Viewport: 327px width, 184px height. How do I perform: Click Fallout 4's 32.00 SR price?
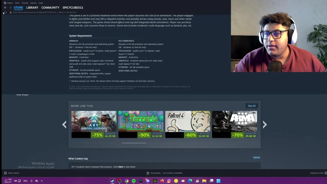click(x=204, y=136)
